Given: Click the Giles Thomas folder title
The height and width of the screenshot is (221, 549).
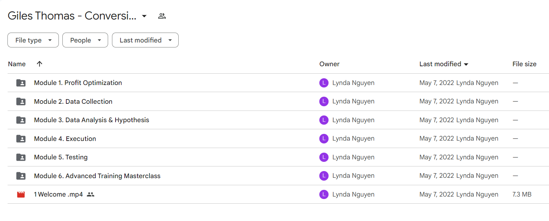Looking at the screenshot, I should (x=72, y=16).
